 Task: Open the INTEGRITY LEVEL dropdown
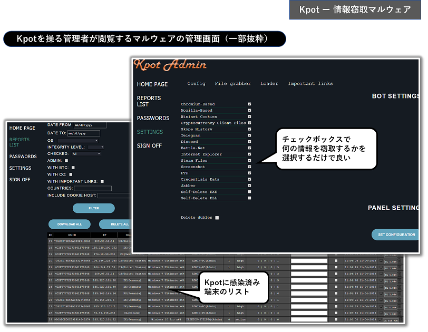coord(96,147)
